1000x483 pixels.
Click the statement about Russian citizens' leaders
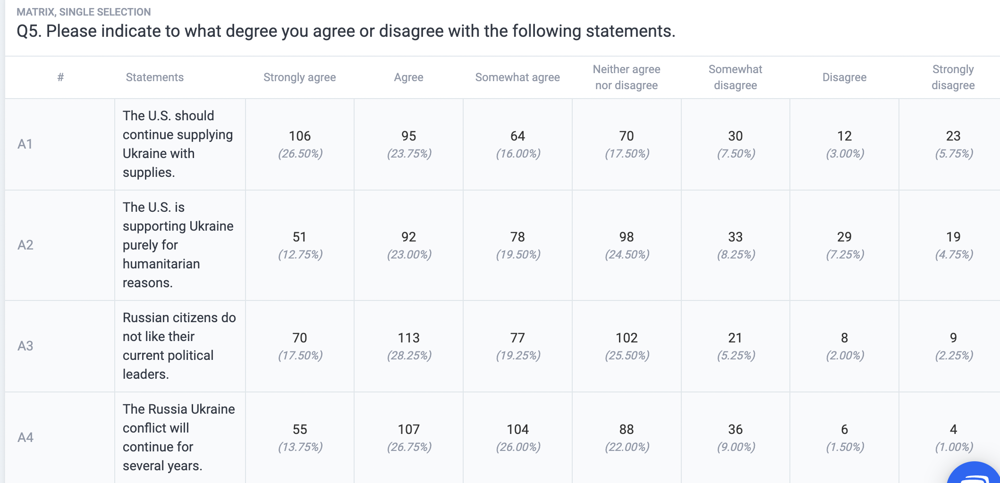pos(179,346)
